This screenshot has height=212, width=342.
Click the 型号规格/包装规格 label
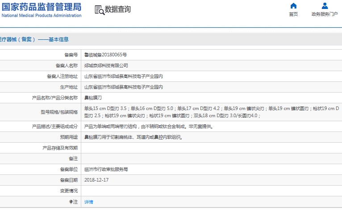(x=59, y=112)
